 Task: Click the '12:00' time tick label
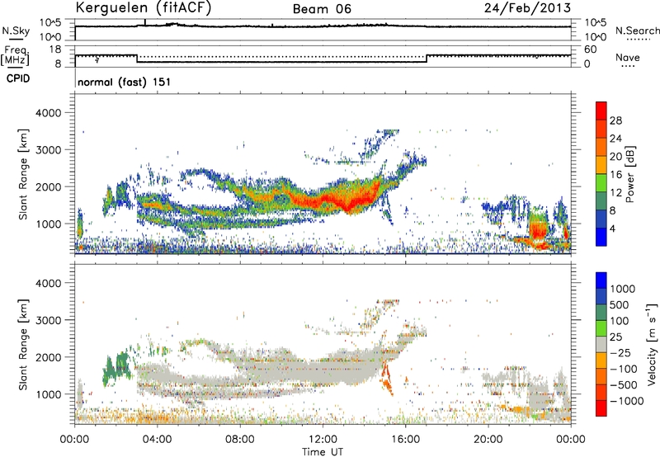(x=323, y=440)
